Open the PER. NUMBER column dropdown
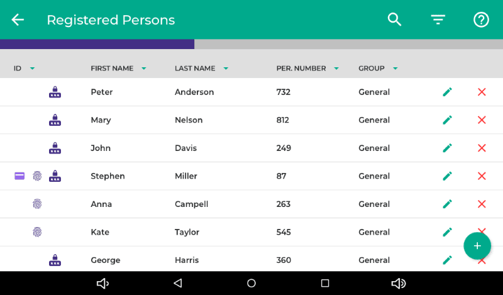Image resolution: width=503 pixels, height=295 pixels. pos(336,69)
